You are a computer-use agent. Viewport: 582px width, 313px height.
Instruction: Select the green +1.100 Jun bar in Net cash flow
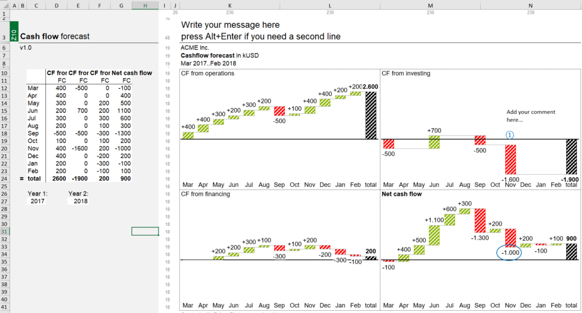[x=434, y=235]
